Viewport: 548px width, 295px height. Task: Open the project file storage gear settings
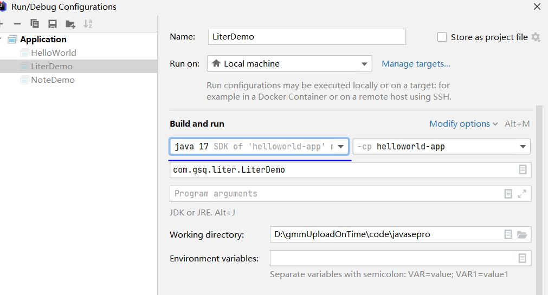click(536, 37)
